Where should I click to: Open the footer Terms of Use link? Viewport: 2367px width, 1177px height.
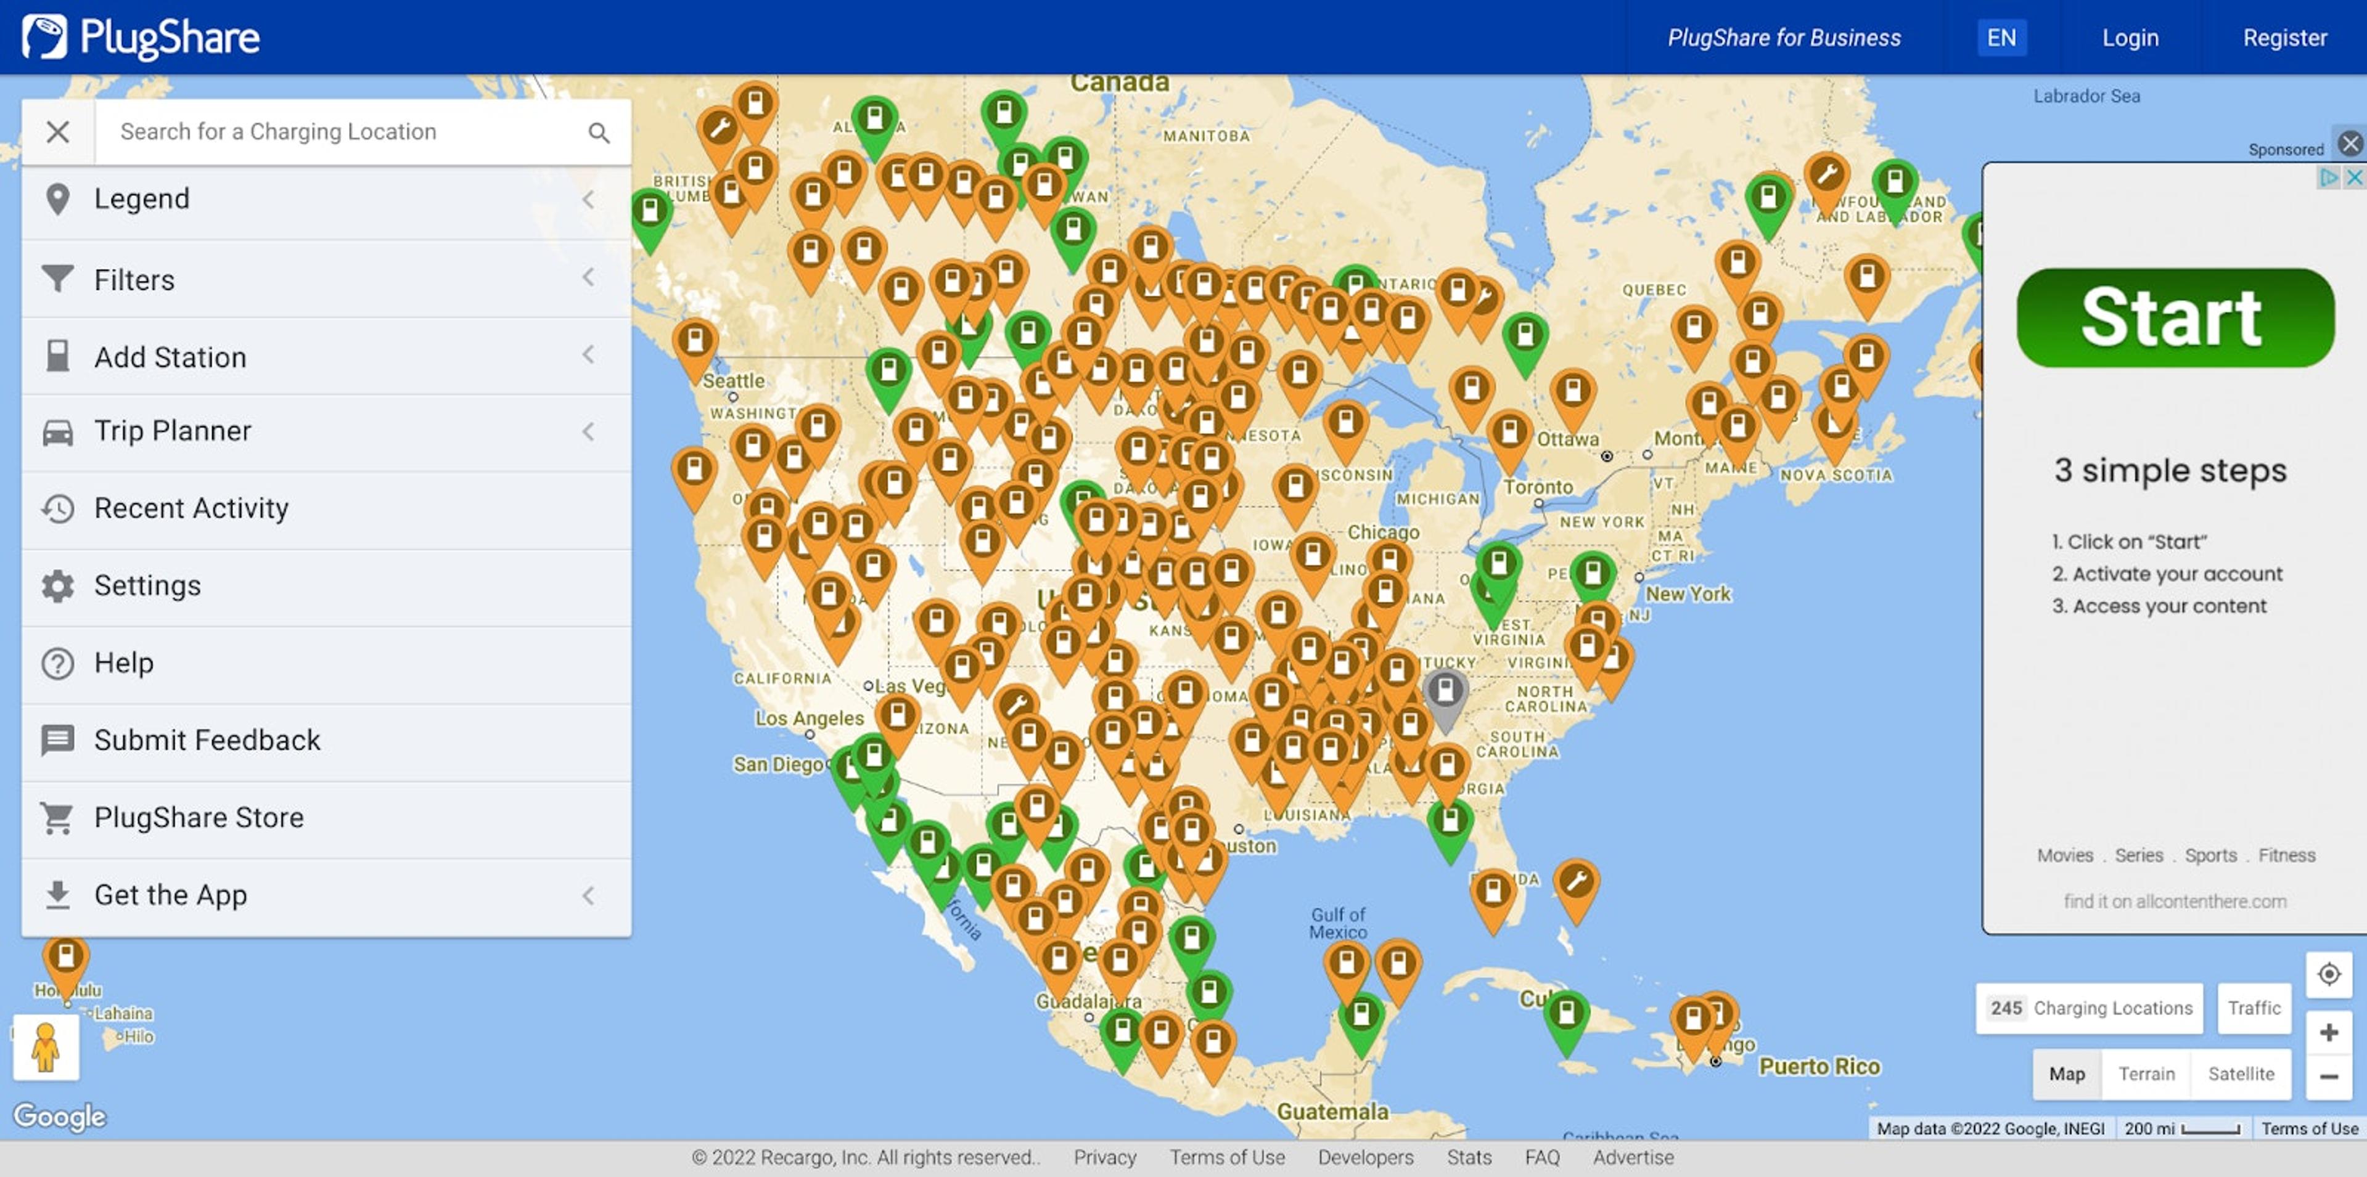pos(1227,1158)
